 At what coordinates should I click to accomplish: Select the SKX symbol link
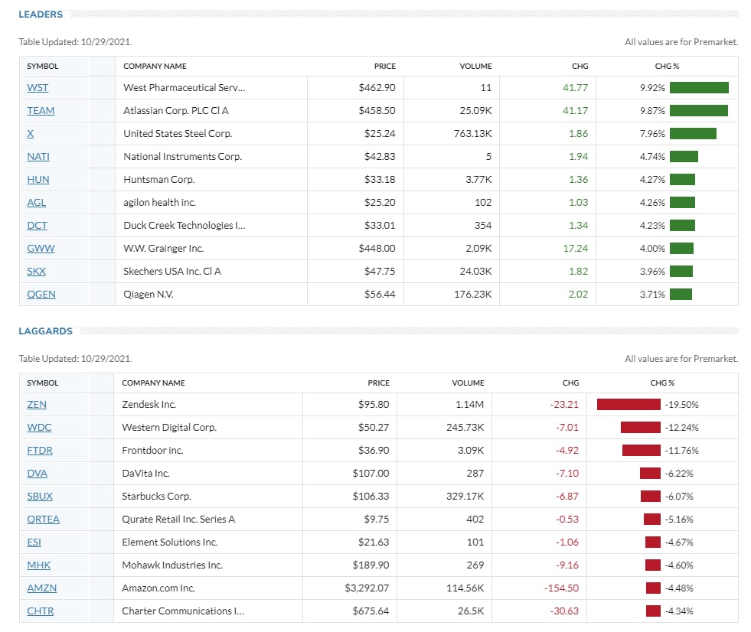point(37,272)
